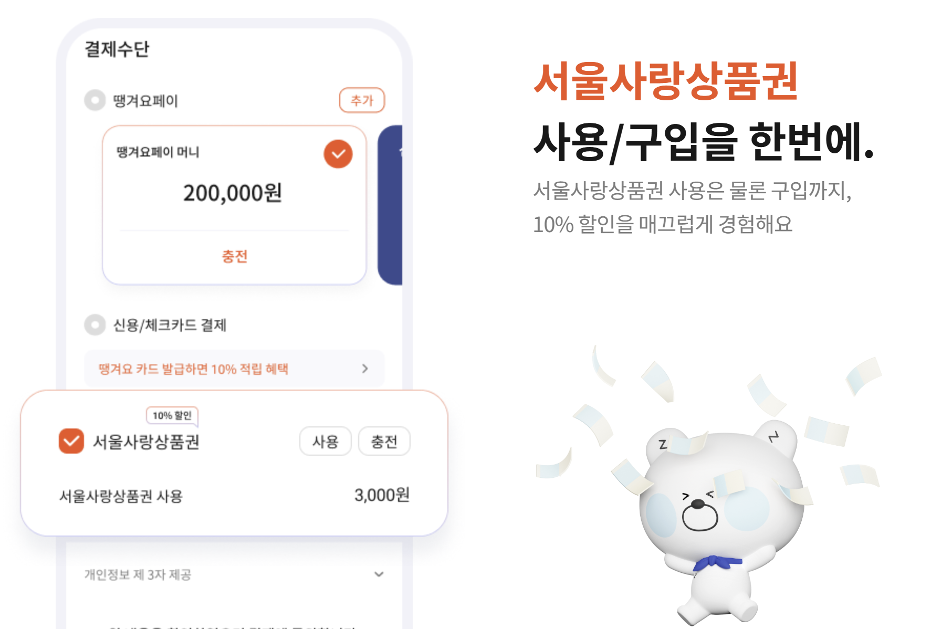Click the bear's blue ribbon
The height and width of the screenshot is (629, 942).
click(717, 563)
